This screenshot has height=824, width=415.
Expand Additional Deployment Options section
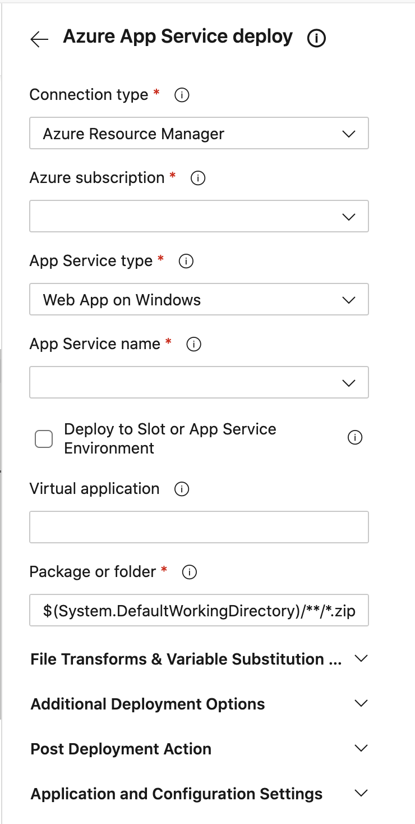[x=199, y=704]
